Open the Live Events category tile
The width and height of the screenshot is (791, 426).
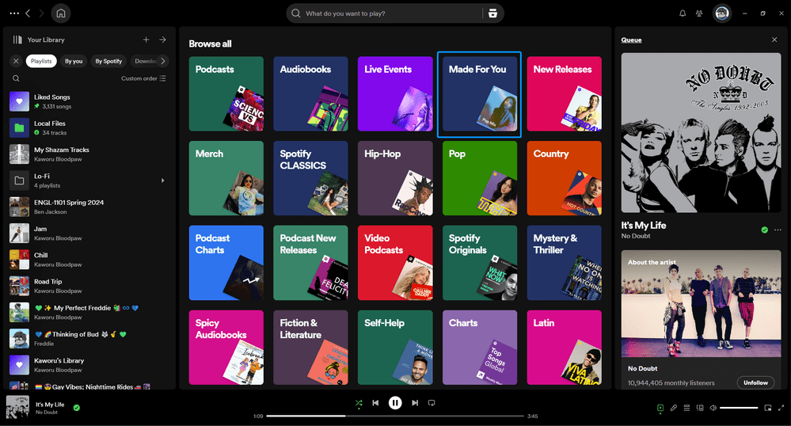click(x=395, y=94)
